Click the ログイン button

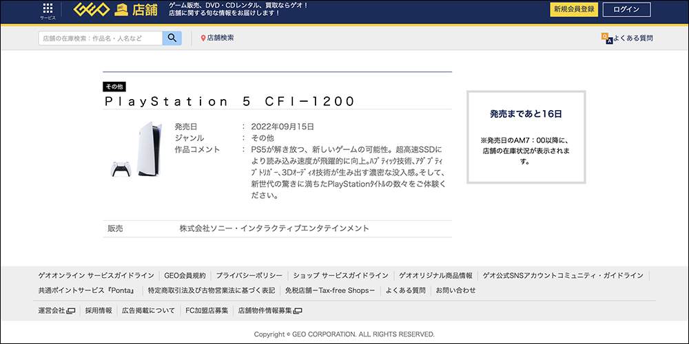626,10
